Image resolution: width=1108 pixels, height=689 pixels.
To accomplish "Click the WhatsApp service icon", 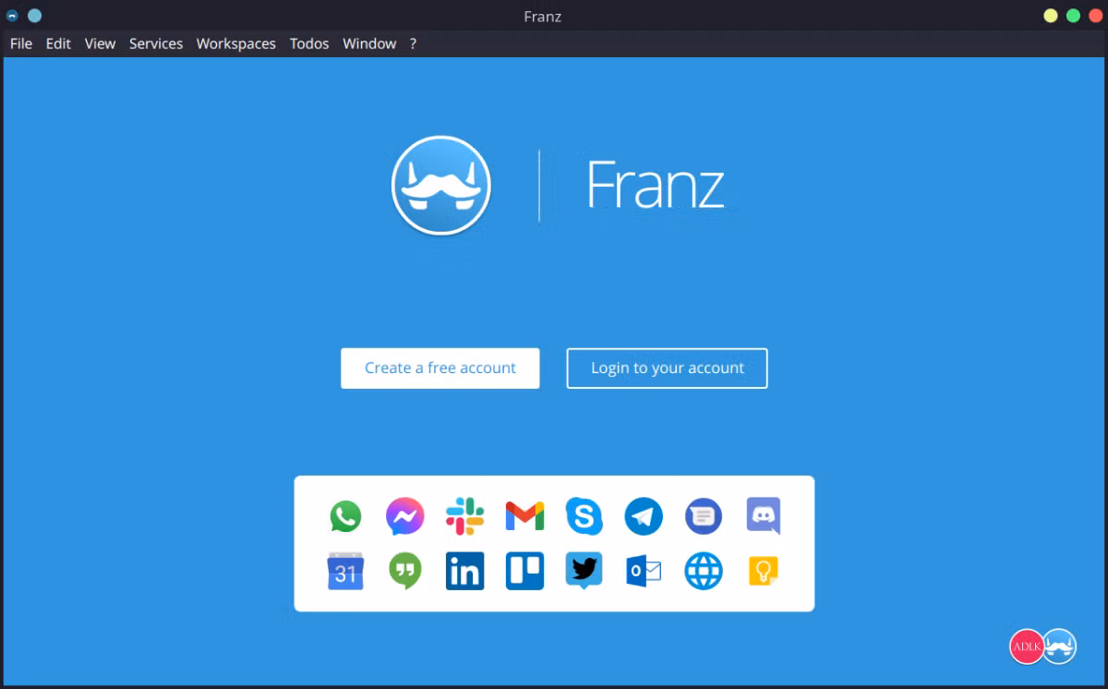I will point(345,516).
